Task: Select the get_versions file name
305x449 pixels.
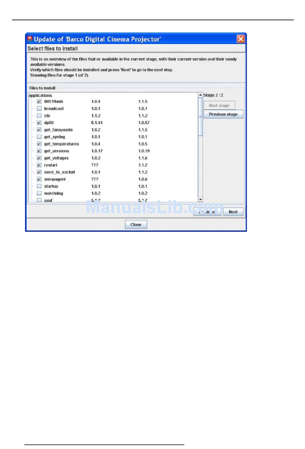Action: tap(57, 151)
